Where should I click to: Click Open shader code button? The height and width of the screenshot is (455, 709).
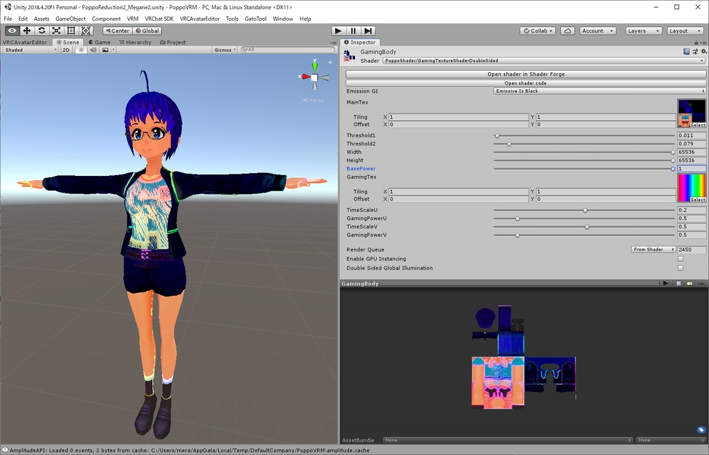pyautogui.click(x=526, y=83)
